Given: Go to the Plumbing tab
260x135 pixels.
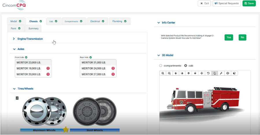Looking at the screenshot, I should point(120,21).
